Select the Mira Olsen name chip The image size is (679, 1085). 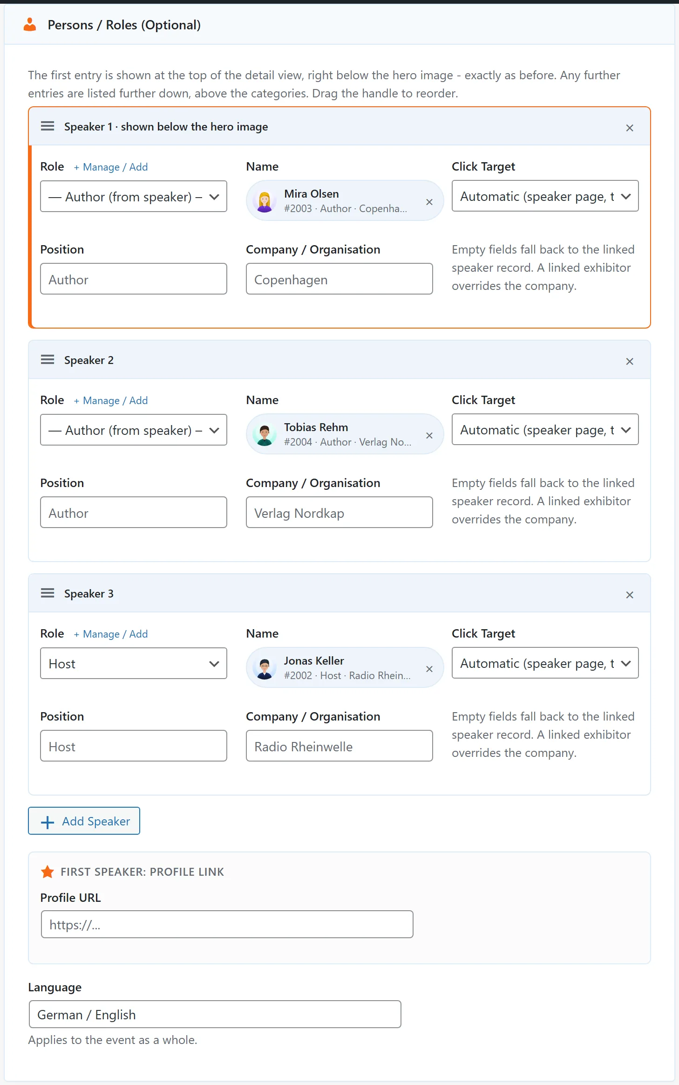[x=345, y=201]
